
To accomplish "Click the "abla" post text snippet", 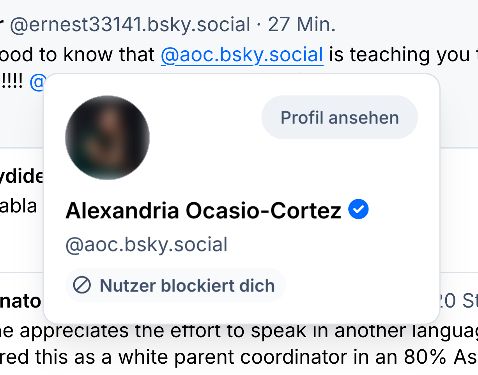I will (x=18, y=206).
